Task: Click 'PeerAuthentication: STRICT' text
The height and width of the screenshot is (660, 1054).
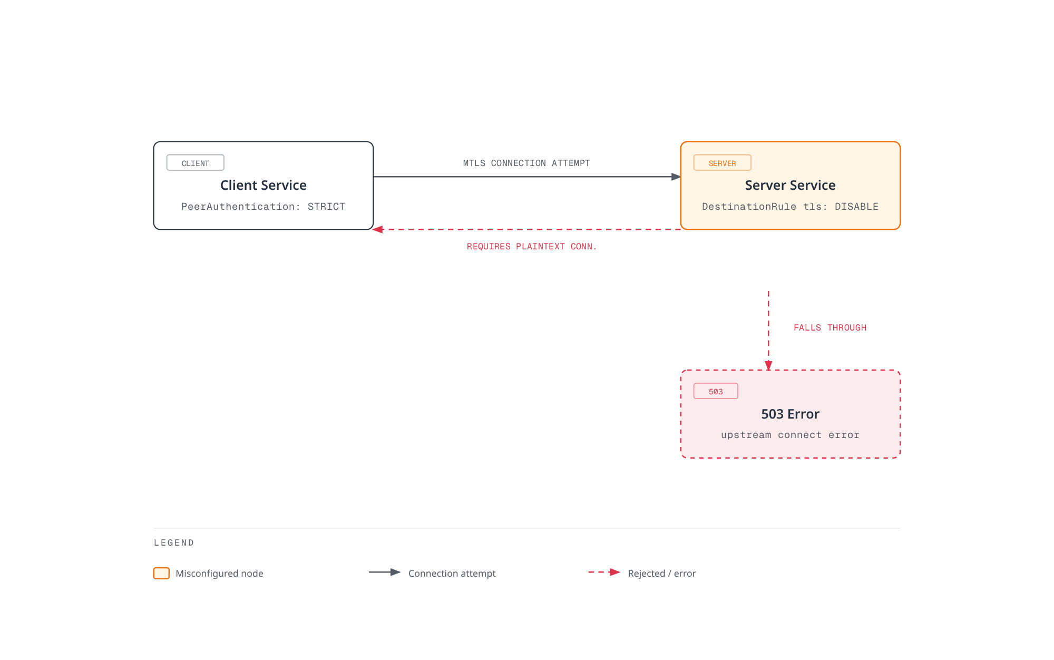Action: coord(263,207)
